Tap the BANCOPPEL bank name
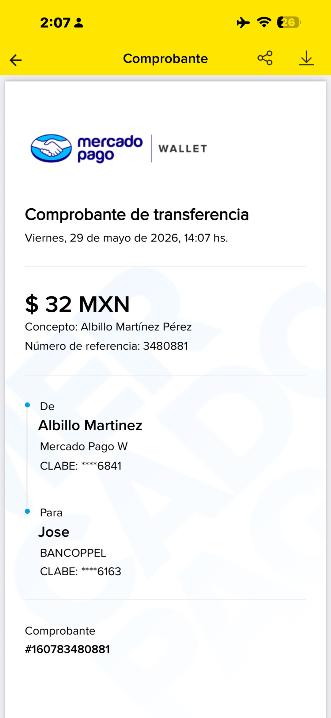 (x=73, y=553)
